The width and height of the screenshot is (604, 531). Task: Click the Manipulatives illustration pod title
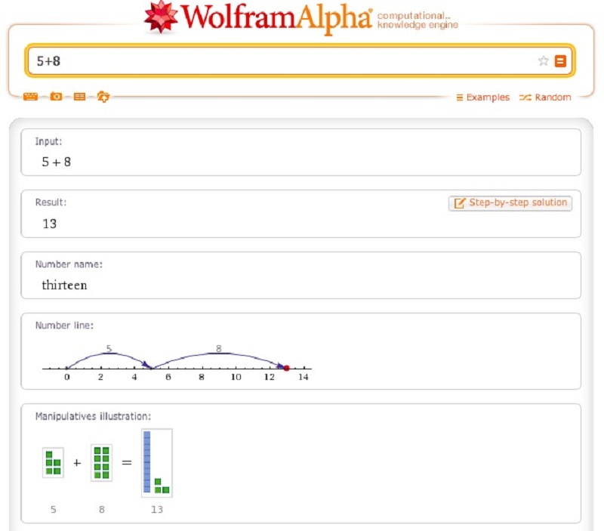pos(93,416)
